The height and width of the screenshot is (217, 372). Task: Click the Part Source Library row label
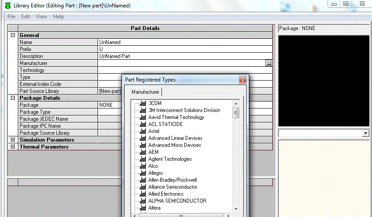coord(39,91)
